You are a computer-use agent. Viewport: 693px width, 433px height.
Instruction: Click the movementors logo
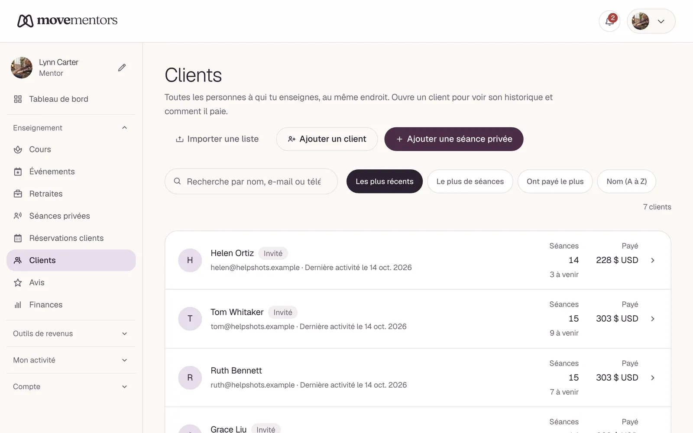click(67, 20)
